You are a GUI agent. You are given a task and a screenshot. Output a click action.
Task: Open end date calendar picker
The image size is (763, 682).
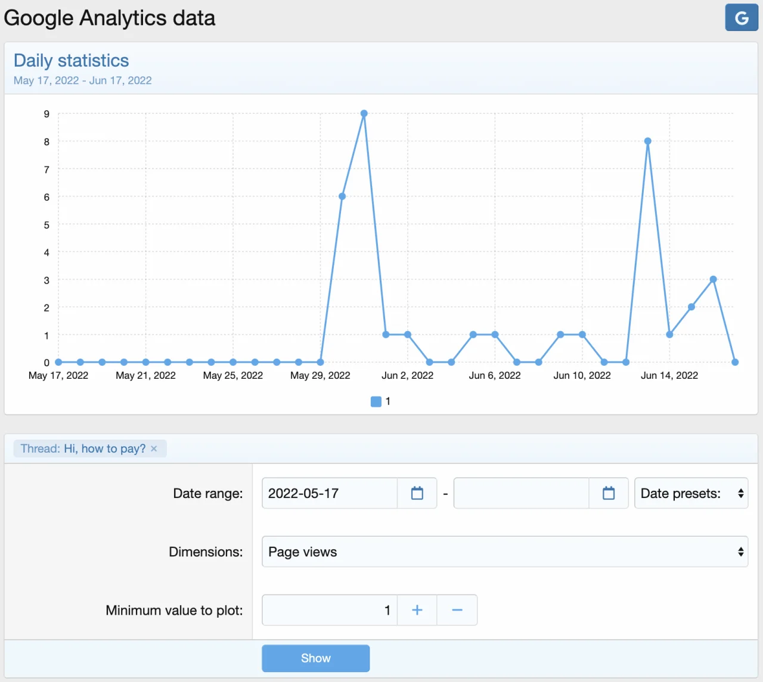coord(608,493)
